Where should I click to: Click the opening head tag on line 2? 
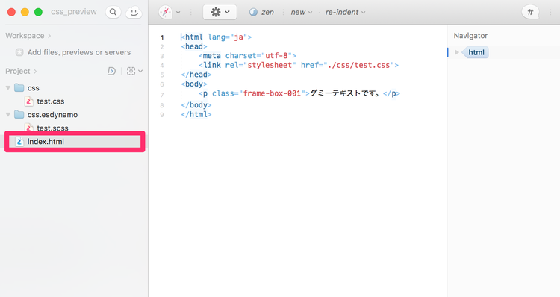(x=194, y=46)
